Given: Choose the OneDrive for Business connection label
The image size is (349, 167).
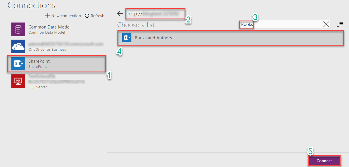Looking at the screenshot, I should 47,50.
